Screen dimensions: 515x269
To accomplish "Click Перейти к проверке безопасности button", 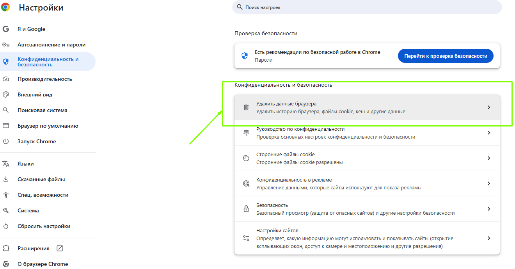I will [446, 56].
